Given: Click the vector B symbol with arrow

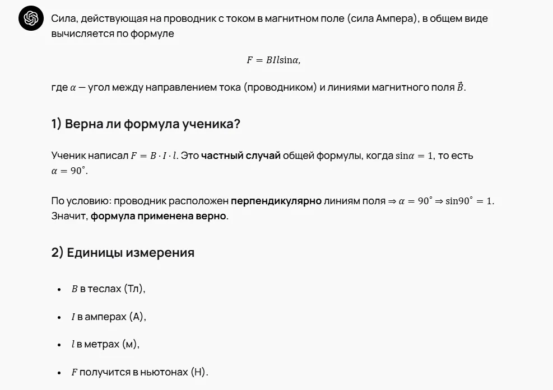Looking at the screenshot, I should pos(460,86).
